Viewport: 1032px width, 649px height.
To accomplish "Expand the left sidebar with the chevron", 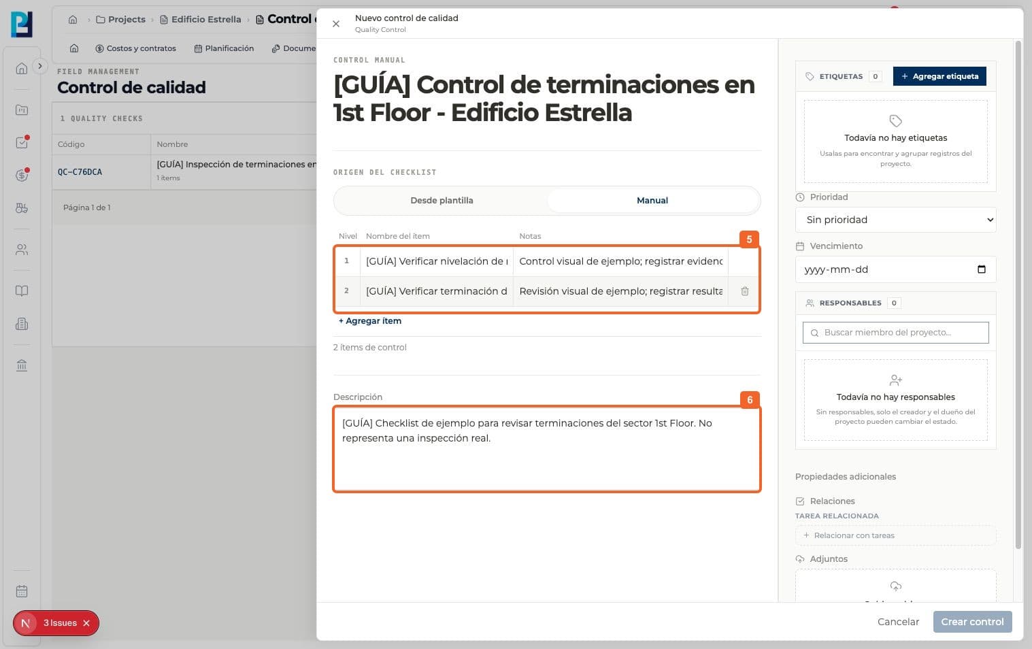I will click(x=40, y=66).
